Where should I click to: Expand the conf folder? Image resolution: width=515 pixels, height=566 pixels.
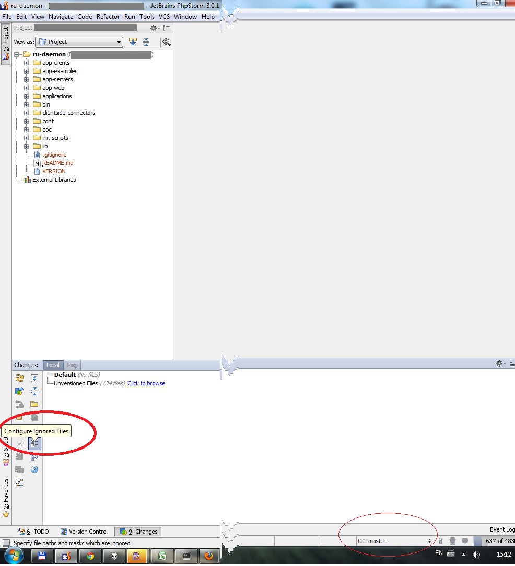[26, 121]
